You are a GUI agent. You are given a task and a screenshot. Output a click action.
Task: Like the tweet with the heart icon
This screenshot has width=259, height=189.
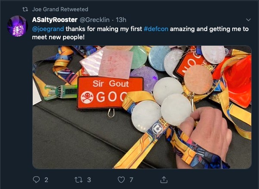[121, 180]
